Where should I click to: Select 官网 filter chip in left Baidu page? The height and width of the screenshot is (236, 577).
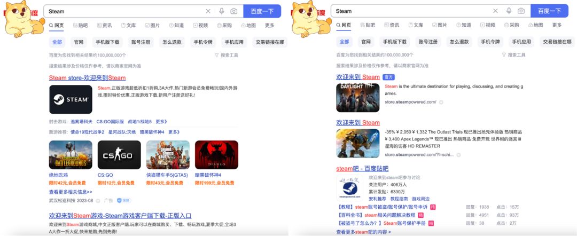click(x=79, y=42)
